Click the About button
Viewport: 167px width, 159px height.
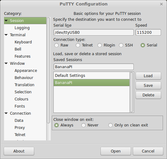click(19, 151)
